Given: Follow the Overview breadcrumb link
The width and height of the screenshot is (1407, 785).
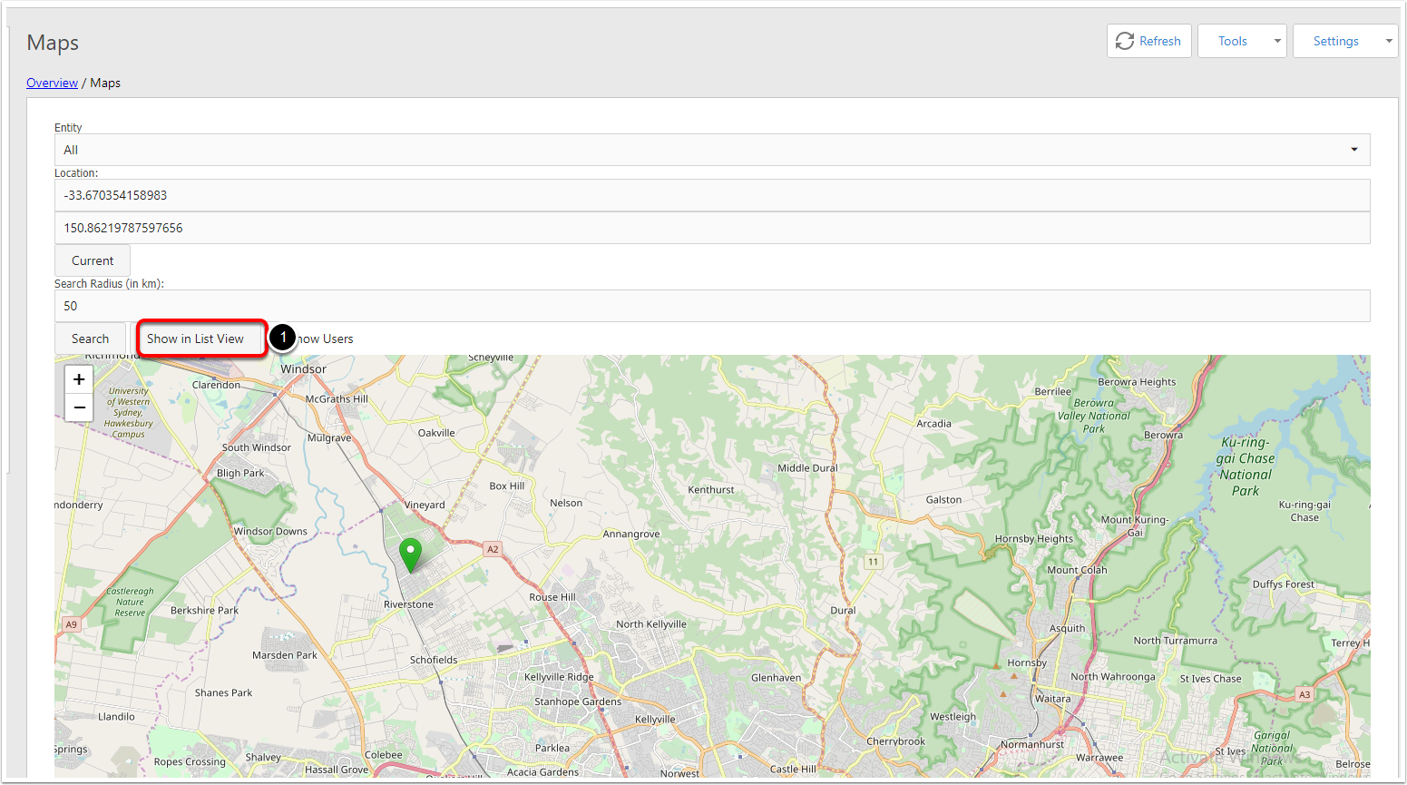Looking at the screenshot, I should pos(52,83).
